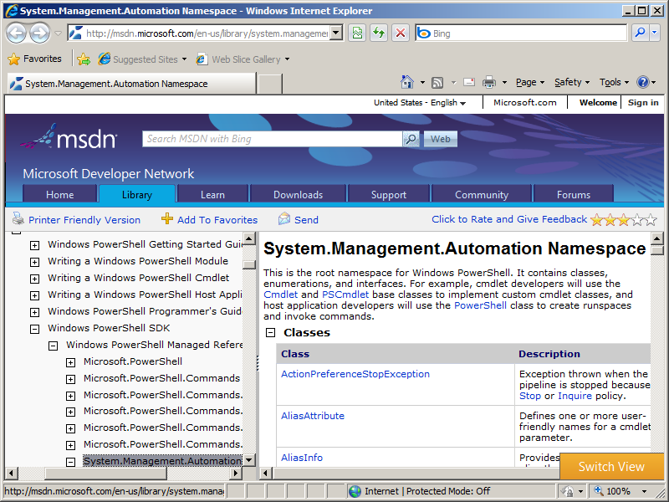669x502 pixels.
Task: Click the MSDN search magnifier icon
Action: [411, 139]
